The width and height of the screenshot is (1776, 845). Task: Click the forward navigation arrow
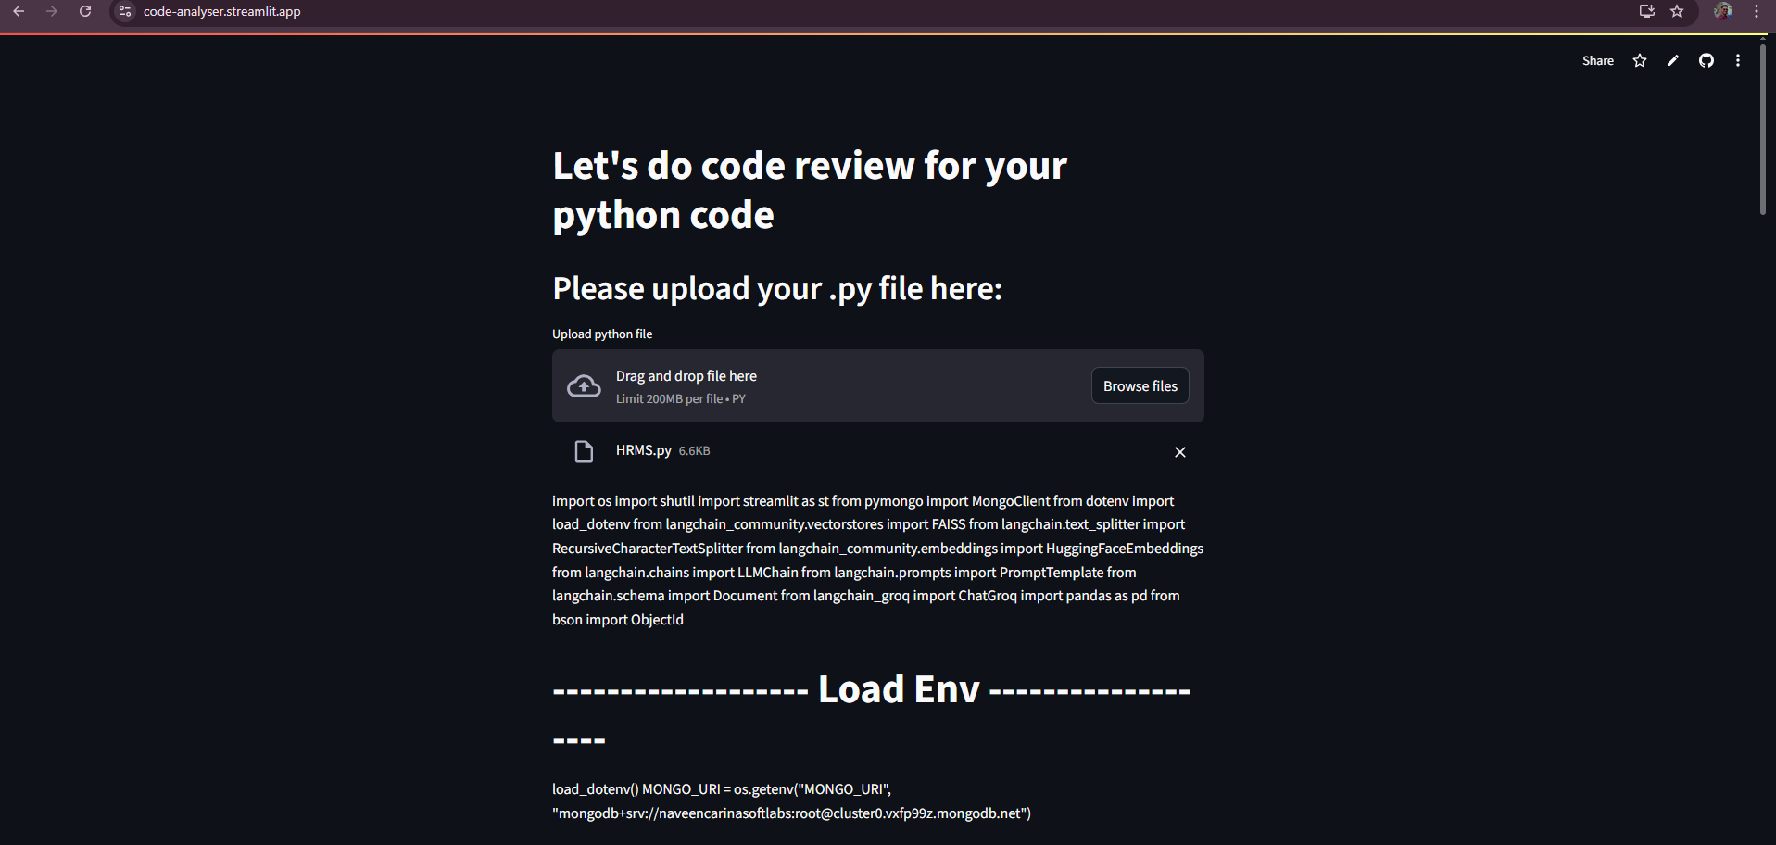click(x=52, y=12)
